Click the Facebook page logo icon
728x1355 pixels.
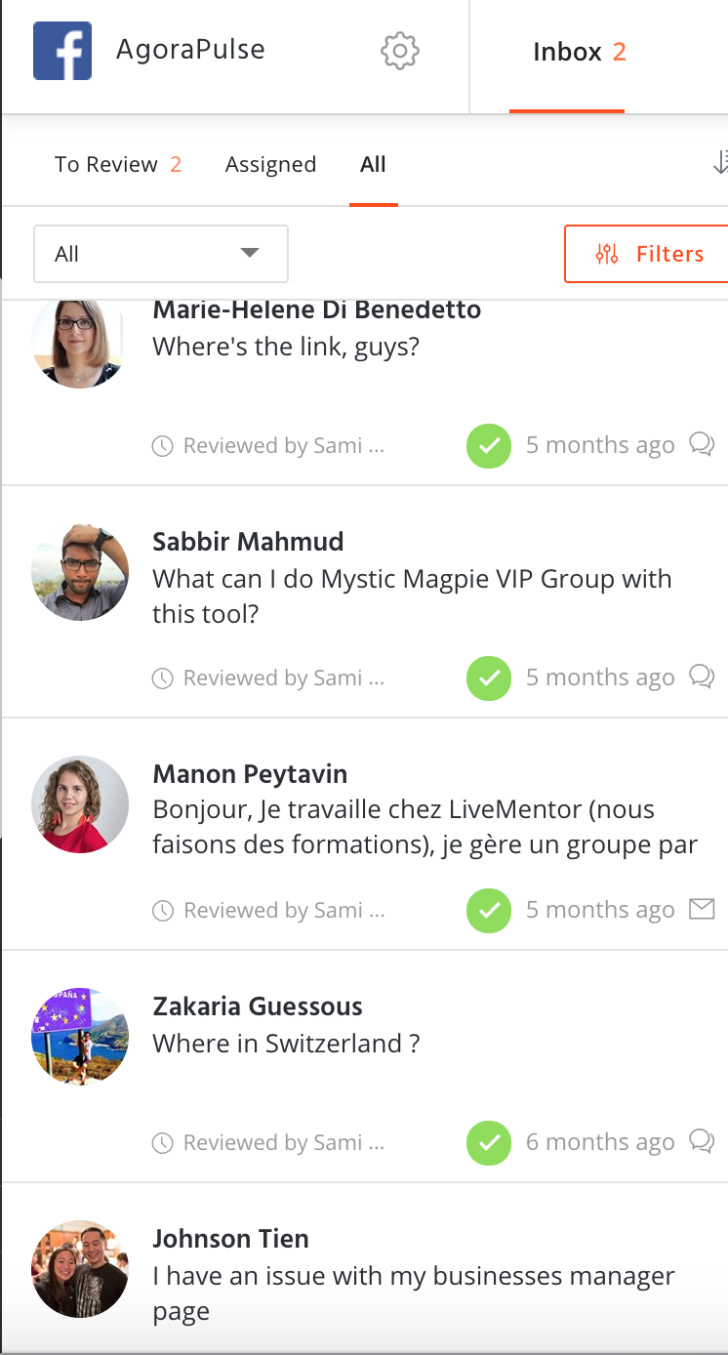pyautogui.click(x=62, y=51)
